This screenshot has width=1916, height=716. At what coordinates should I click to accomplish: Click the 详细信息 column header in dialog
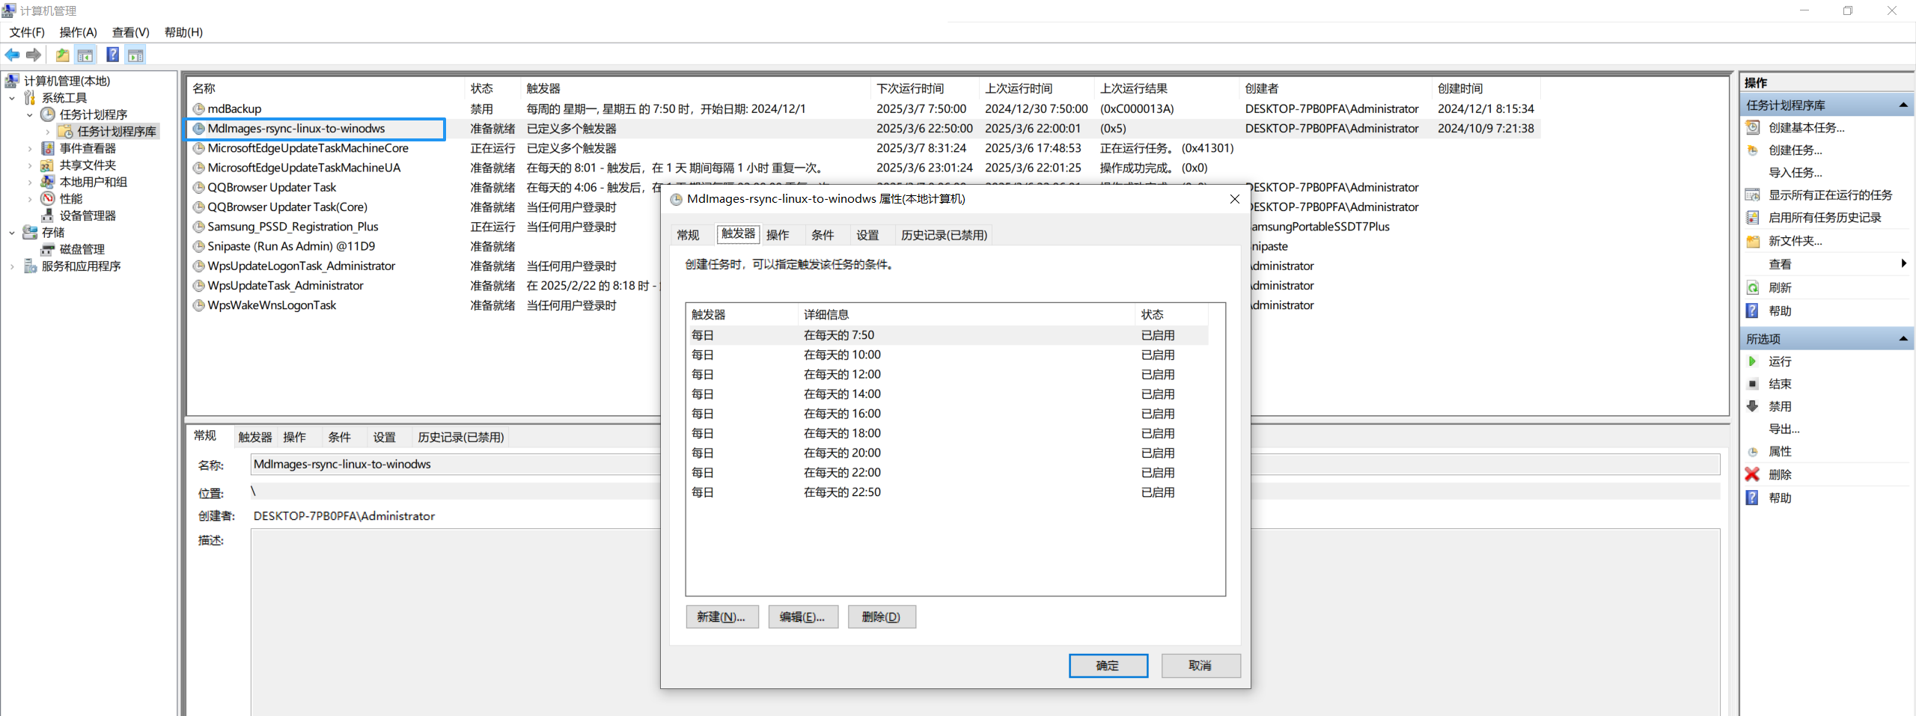pos(966,315)
